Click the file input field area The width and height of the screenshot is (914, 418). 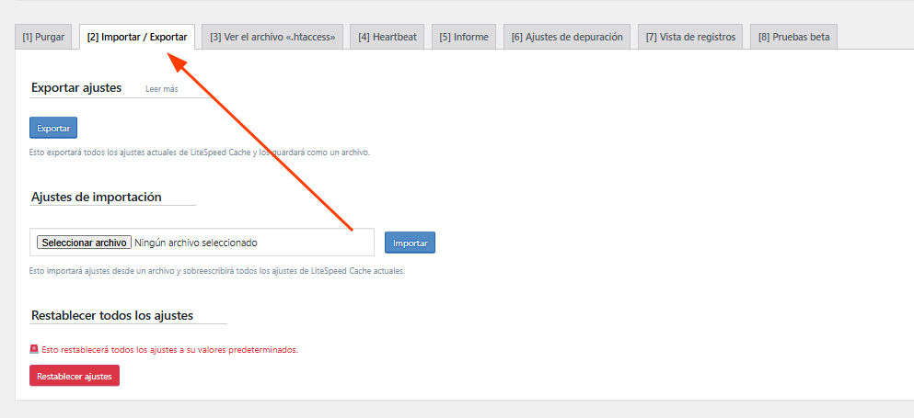coord(202,243)
